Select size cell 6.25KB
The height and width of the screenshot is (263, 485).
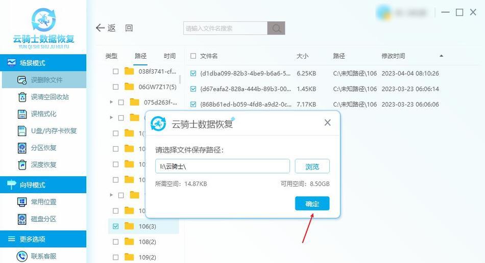pyautogui.click(x=306, y=73)
